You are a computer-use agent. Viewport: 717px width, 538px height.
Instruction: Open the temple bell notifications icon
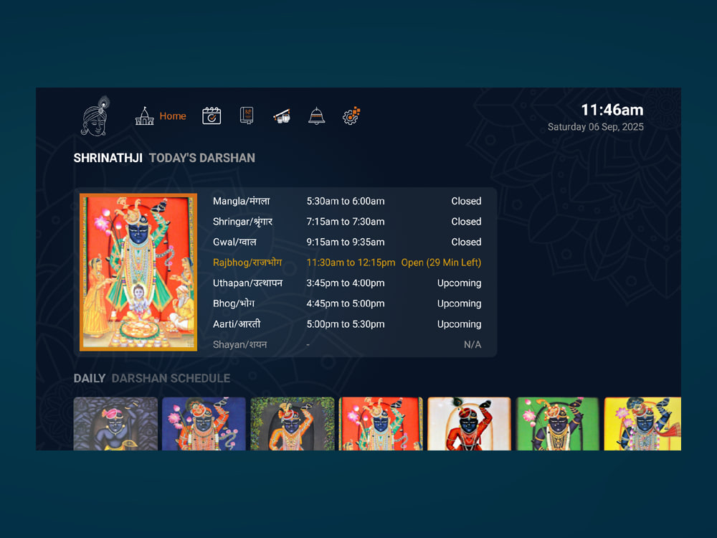pos(316,115)
